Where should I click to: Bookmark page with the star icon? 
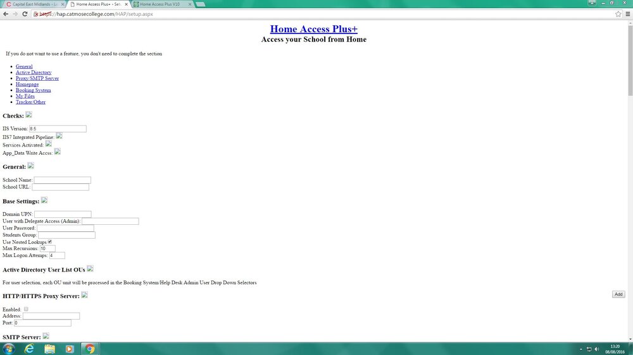618,14
